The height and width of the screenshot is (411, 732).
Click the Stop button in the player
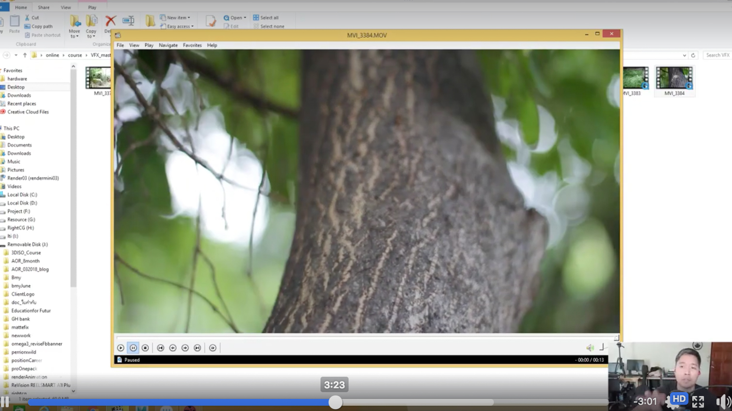pyautogui.click(x=145, y=348)
